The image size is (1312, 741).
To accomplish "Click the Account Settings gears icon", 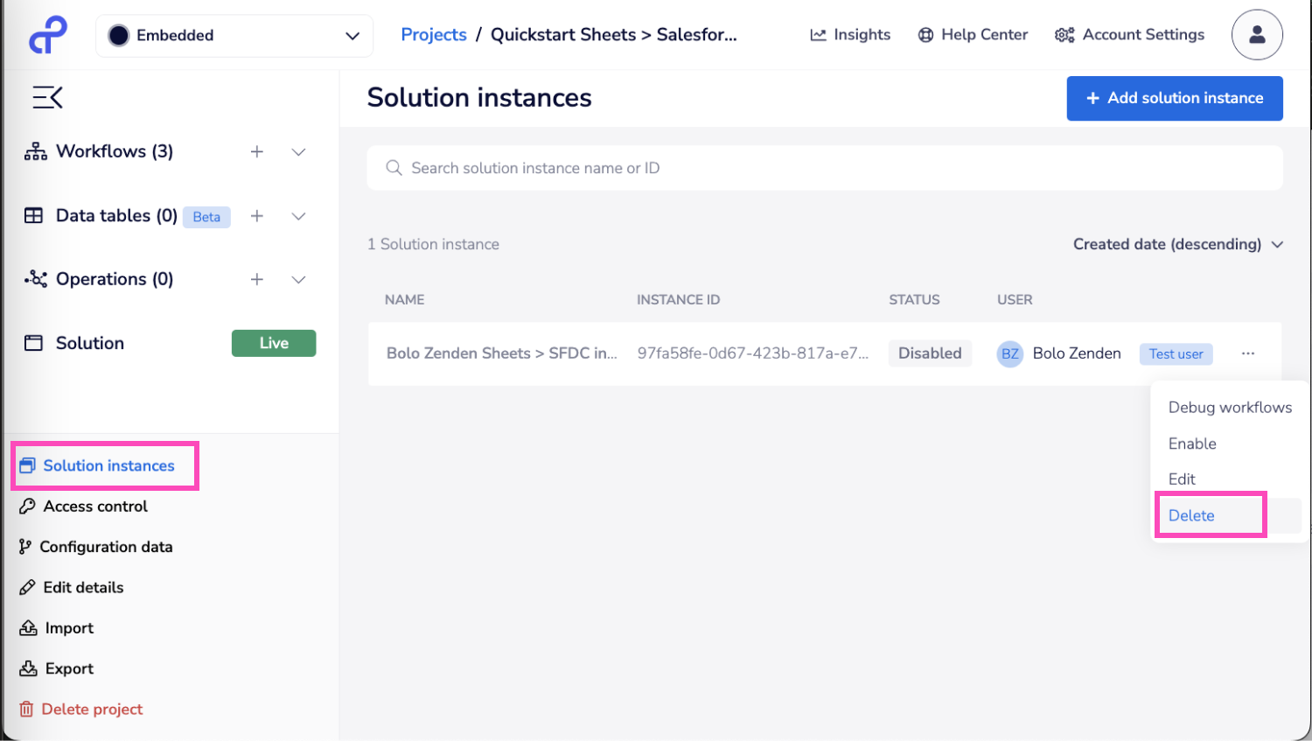I will point(1064,34).
